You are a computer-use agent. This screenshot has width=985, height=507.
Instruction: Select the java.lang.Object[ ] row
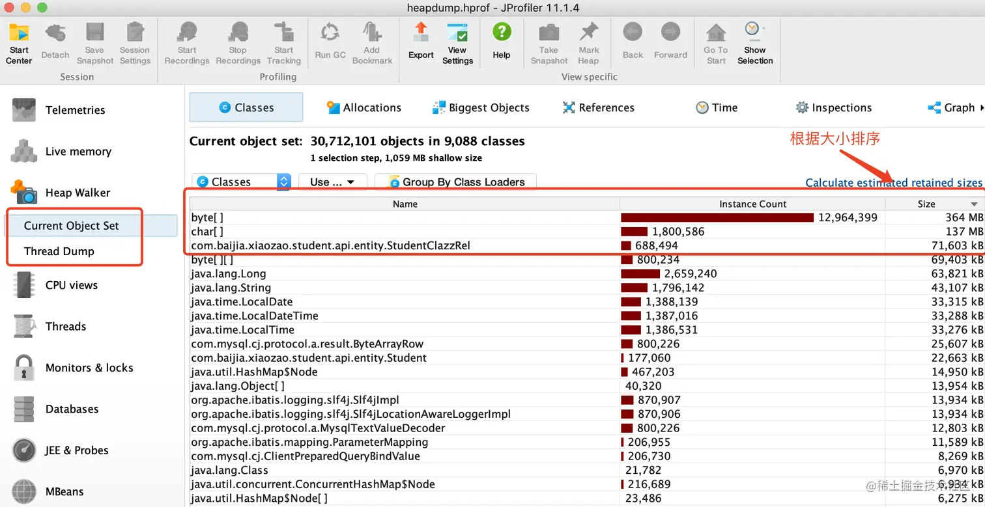tap(587, 386)
